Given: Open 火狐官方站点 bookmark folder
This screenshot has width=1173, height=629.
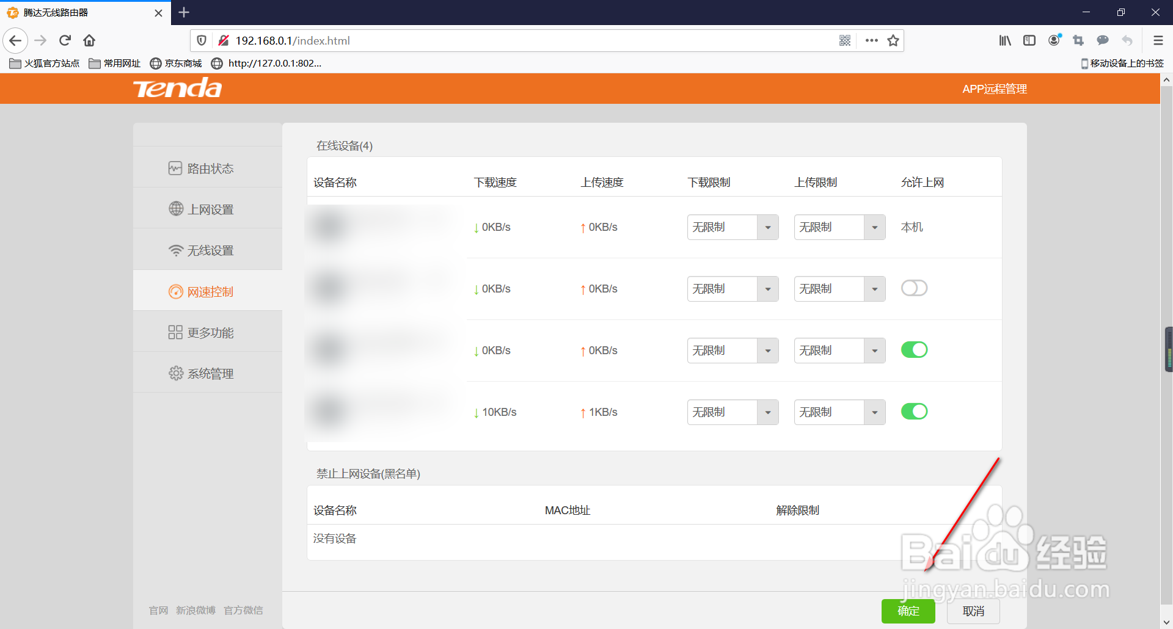Looking at the screenshot, I should (x=45, y=63).
